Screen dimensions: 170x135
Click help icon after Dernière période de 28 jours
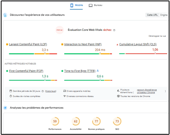coord(42,91)
